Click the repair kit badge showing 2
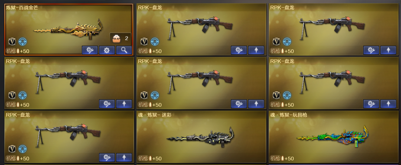 [120, 39]
